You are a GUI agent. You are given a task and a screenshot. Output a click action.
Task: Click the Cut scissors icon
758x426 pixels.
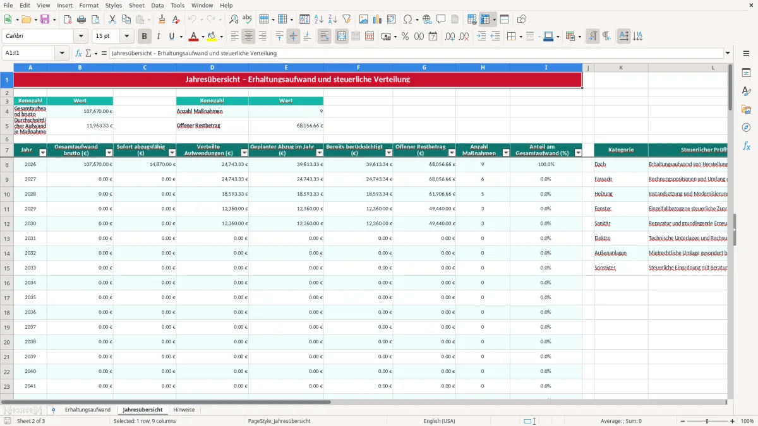pyautogui.click(x=112, y=20)
